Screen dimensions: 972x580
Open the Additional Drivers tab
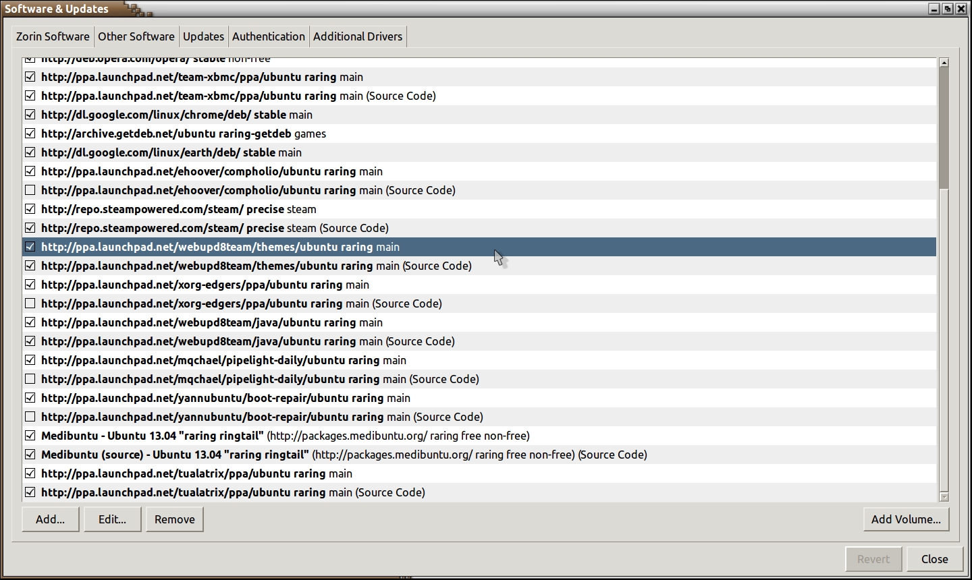[357, 36]
